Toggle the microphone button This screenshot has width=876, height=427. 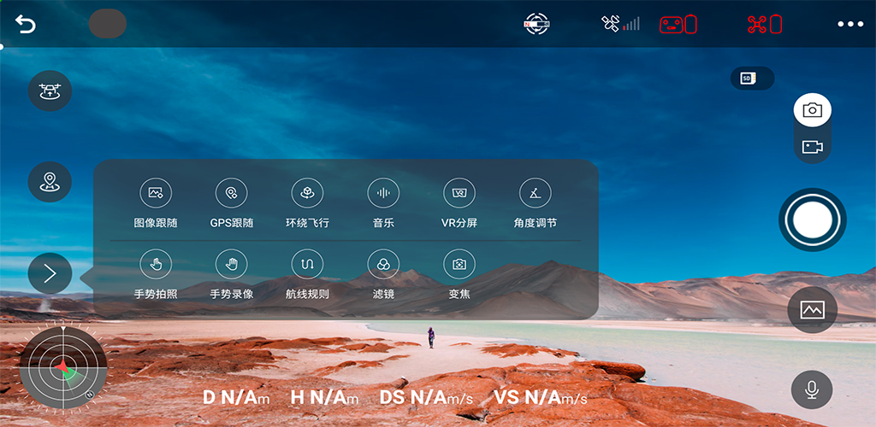(812, 389)
